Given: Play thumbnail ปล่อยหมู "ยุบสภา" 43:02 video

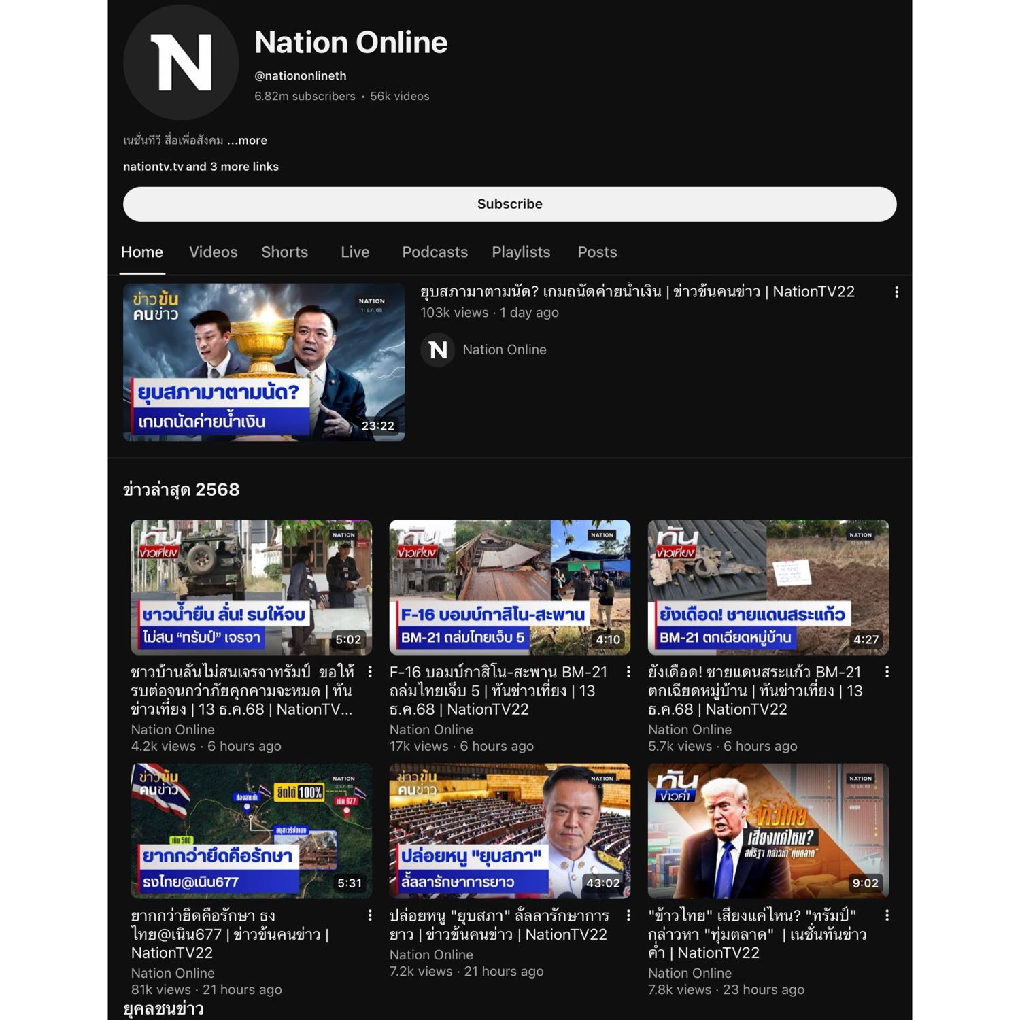Looking at the screenshot, I should pyautogui.click(x=510, y=831).
